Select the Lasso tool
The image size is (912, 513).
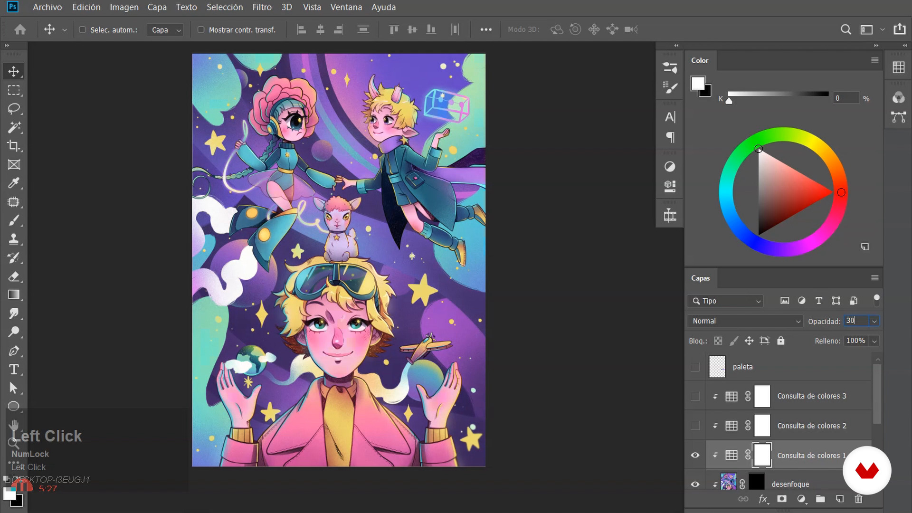tap(14, 109)
